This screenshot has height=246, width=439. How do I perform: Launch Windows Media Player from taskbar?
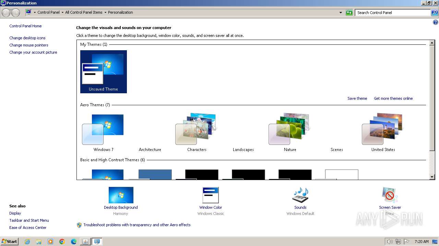tap(50, 242)
